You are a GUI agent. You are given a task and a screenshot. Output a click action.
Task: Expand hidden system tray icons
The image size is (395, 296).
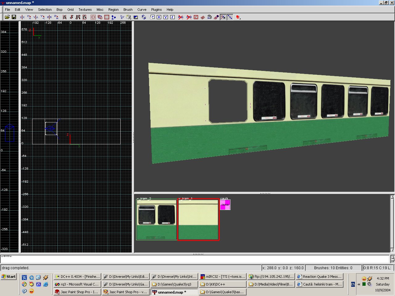point(359,284)
